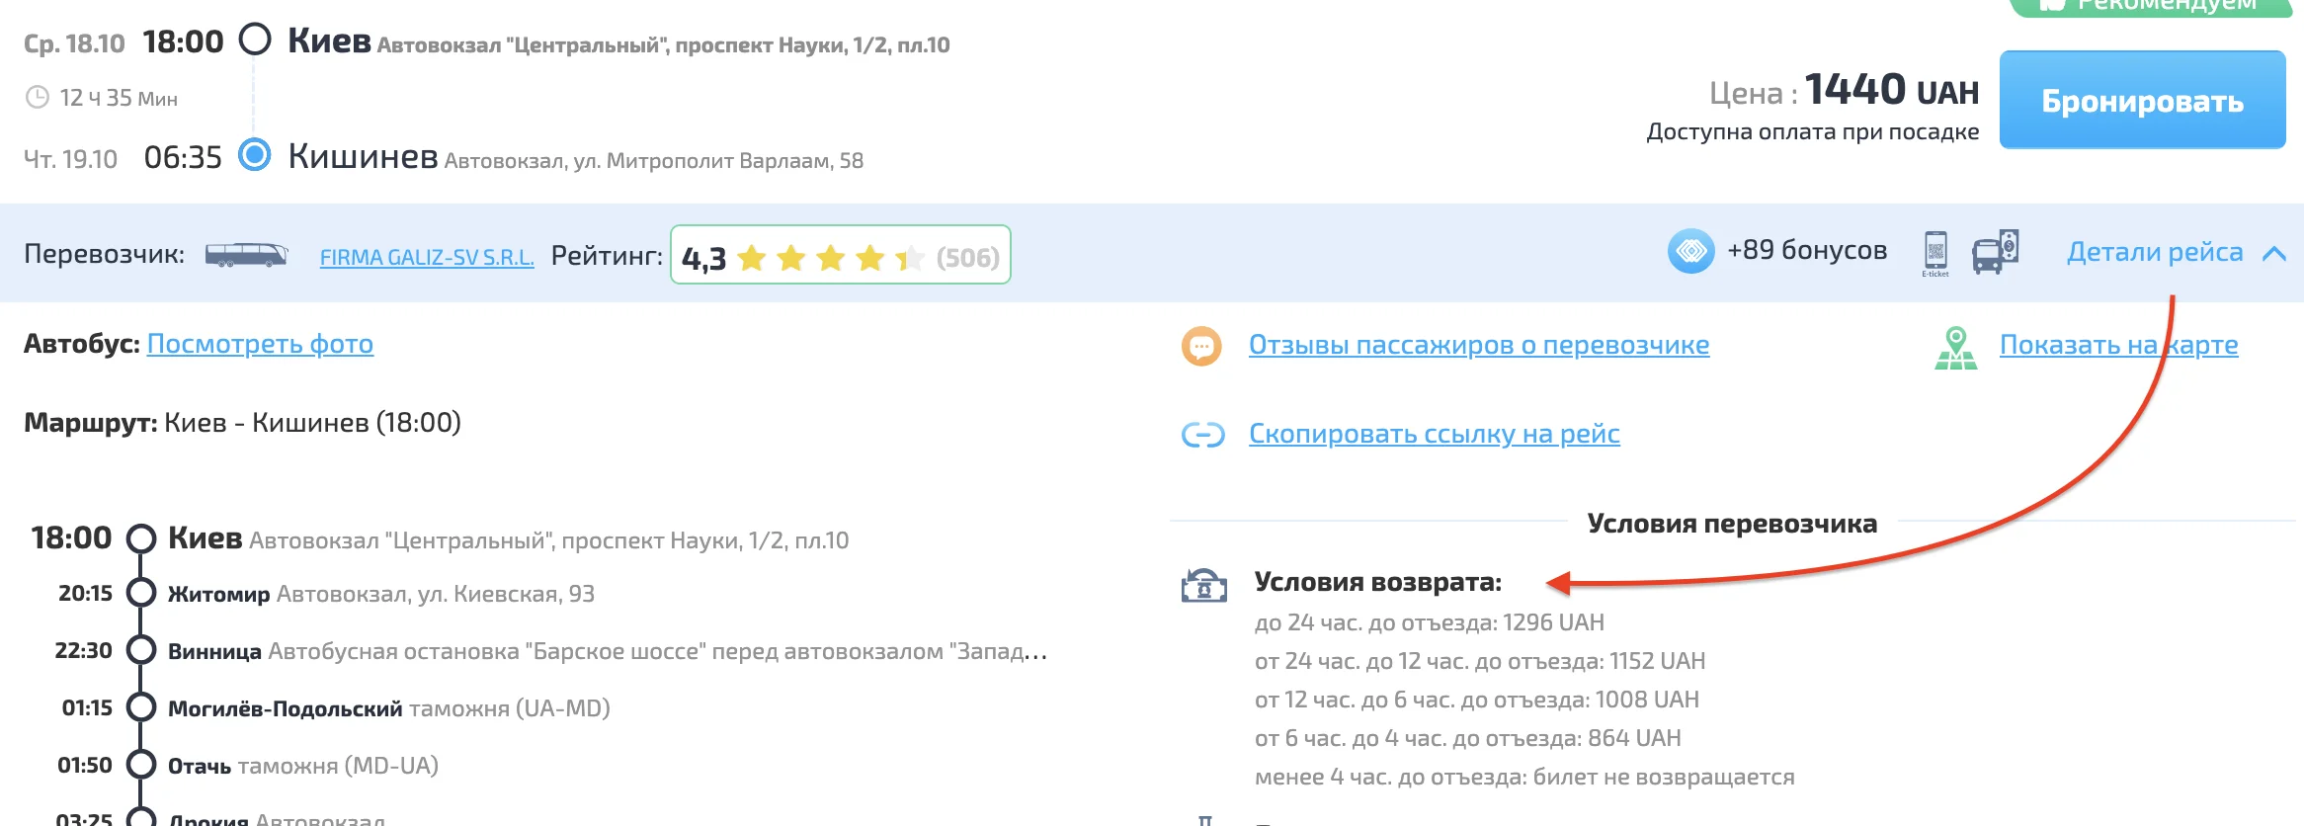
Task: Open the FIRMA GALIZ-SV S.R.L. carrier link
Action: pos(426,257)
